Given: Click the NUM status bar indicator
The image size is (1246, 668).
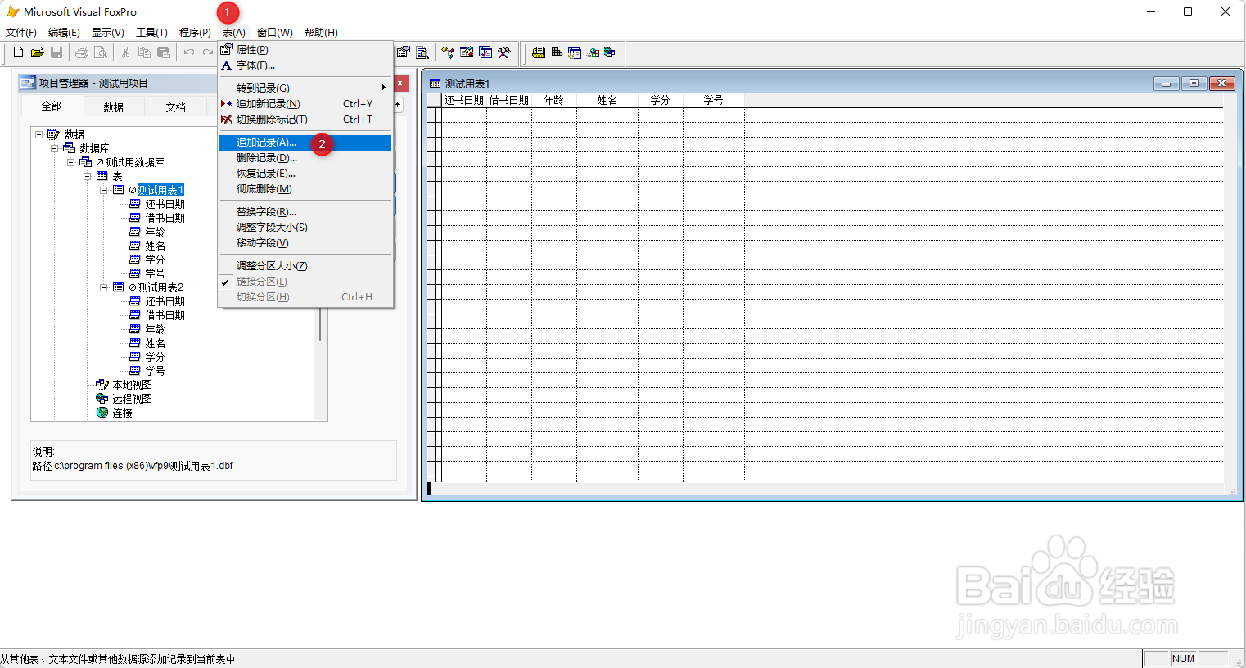Looking at the screenshot, I should pos(1183,659).
